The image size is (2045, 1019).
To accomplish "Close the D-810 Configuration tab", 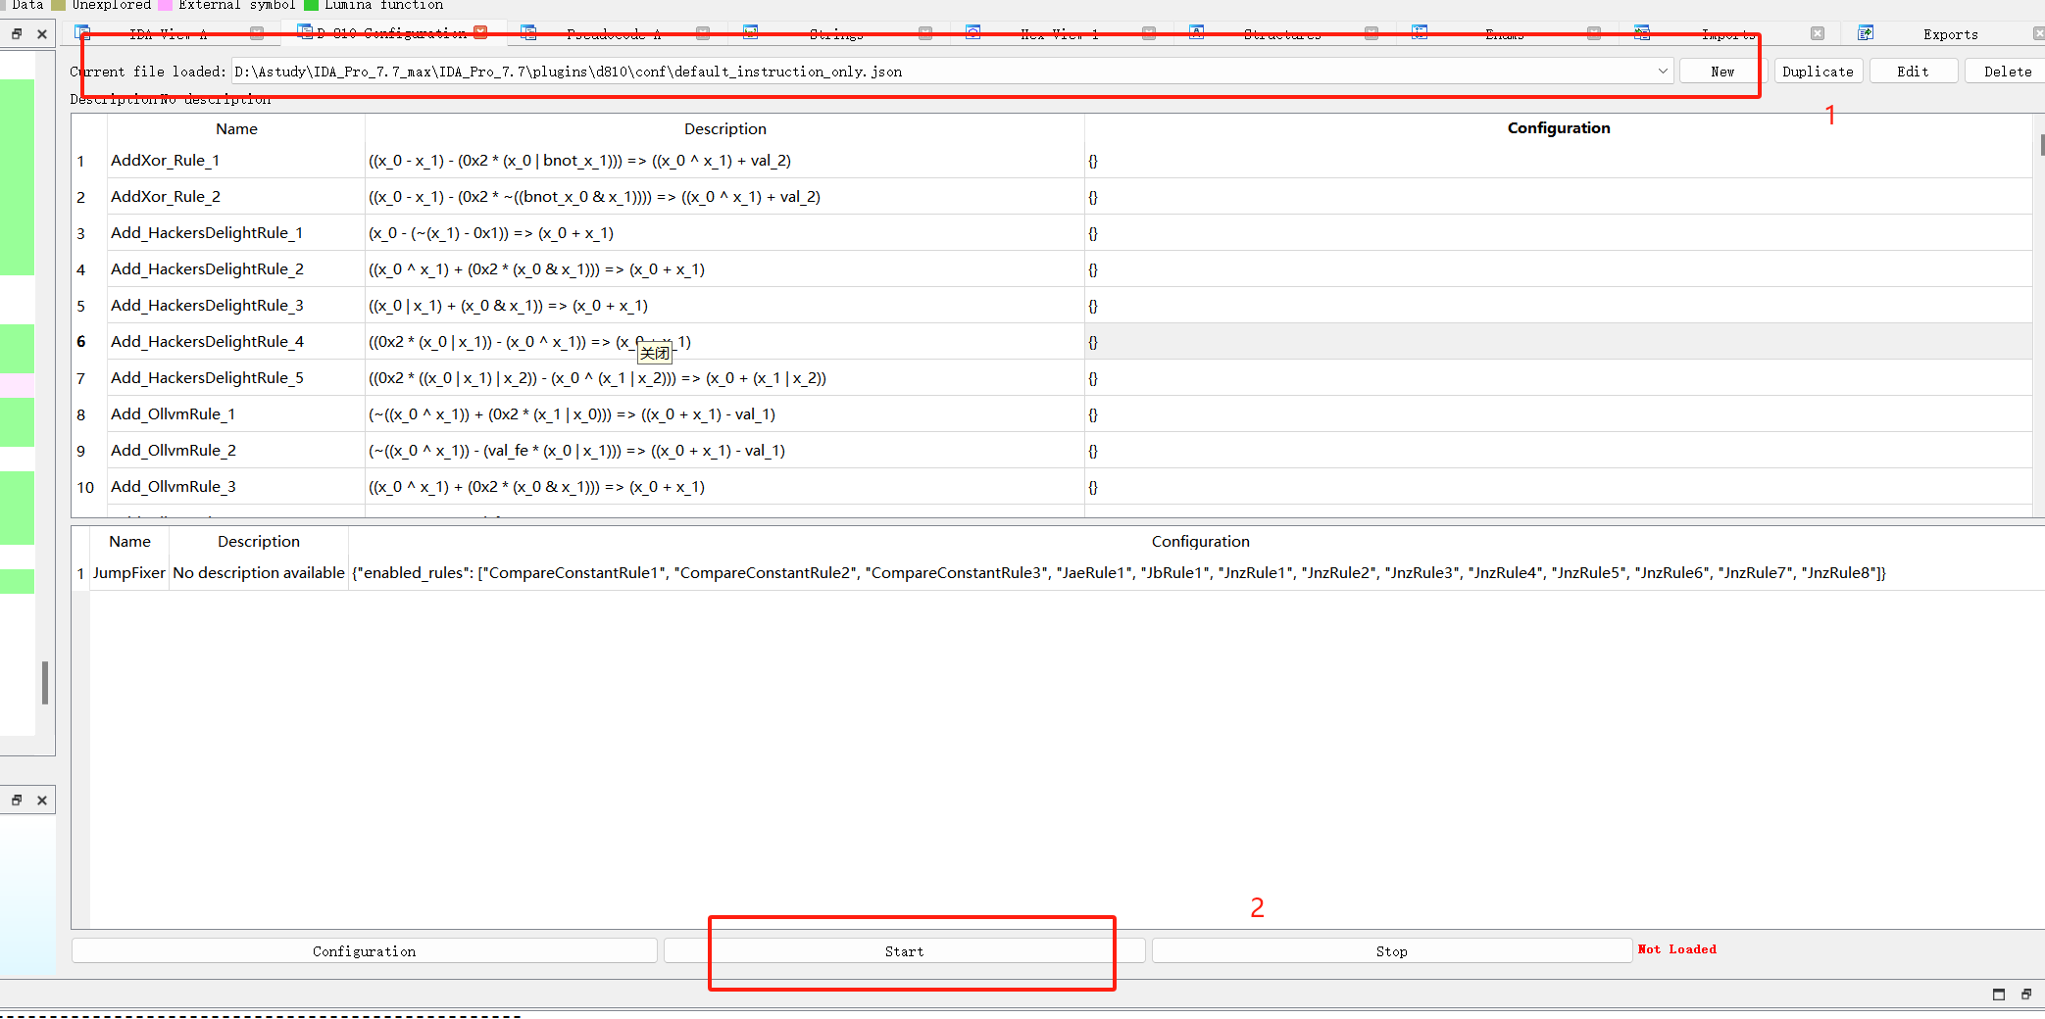I will [480, 32].
